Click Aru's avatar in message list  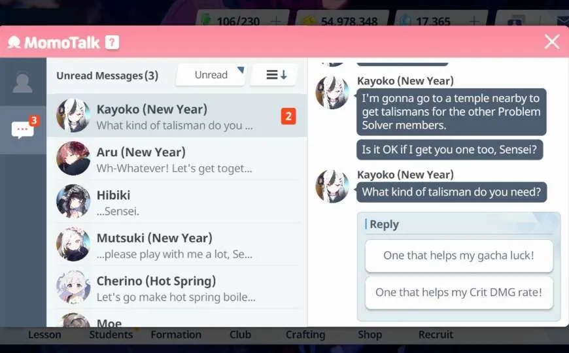73,159
